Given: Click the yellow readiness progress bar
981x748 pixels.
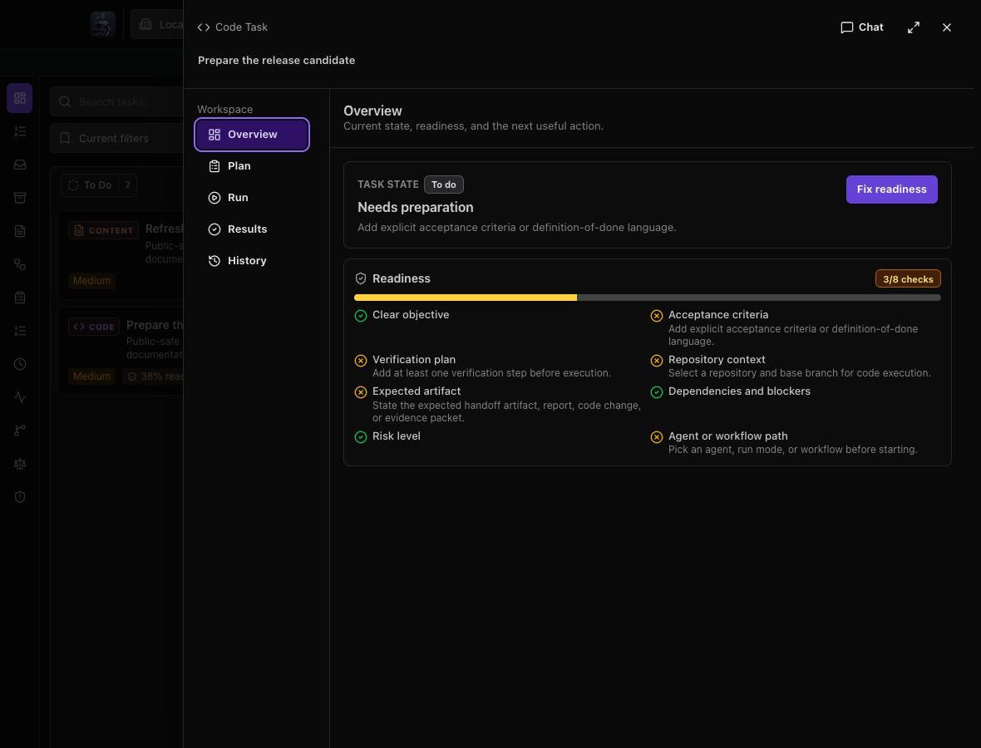Looking at the screenshot, I should click(x=466, y=298).
